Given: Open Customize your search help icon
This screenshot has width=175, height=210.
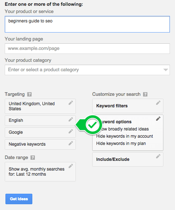Looking at the screenshot, I should (145, 94).
